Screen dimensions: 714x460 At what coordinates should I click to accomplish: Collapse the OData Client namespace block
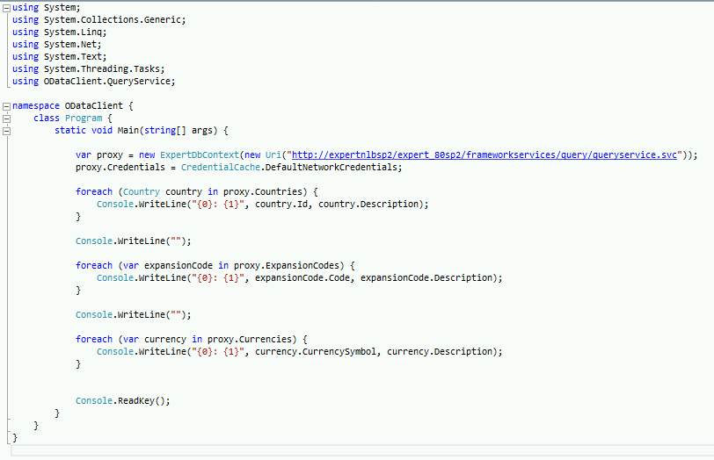[7, 105]
